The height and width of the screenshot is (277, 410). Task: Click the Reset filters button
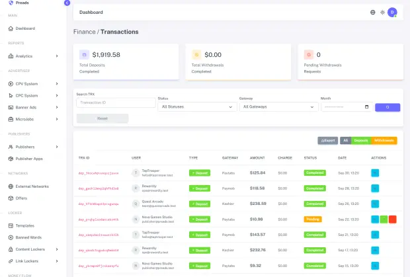pyautogui.click(x=102, y=118)
